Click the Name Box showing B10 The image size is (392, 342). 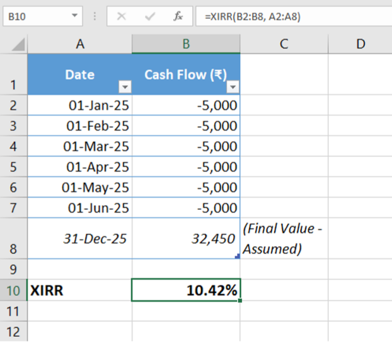click(42, 16)
